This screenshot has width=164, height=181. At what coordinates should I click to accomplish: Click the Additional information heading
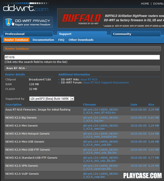click(x=74, y=74)
